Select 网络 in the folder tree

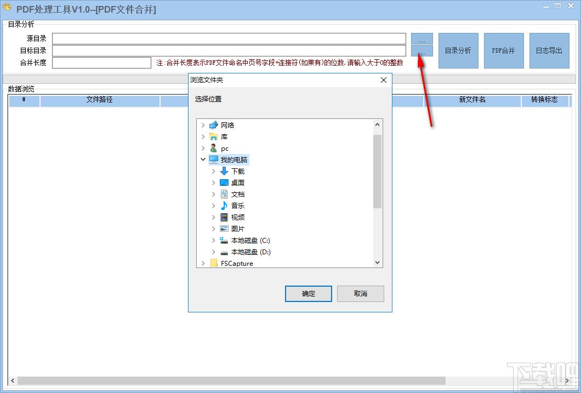click(227, 125)
